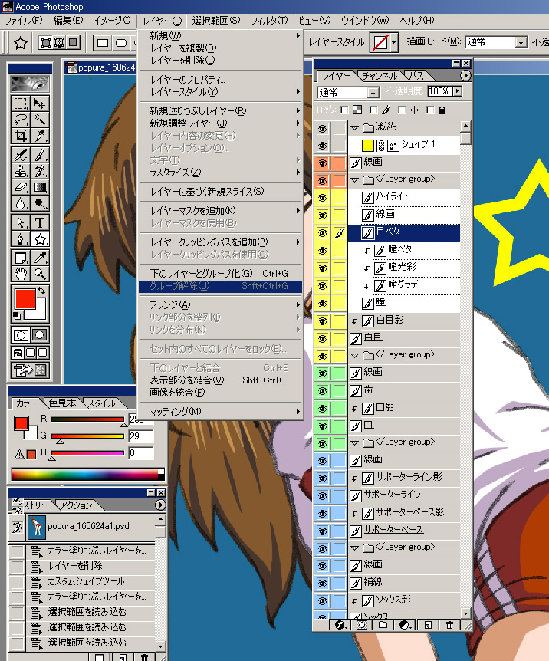Open the opacity 100% slider arrow
Screen dimensions: 549x661
(458, 91)
